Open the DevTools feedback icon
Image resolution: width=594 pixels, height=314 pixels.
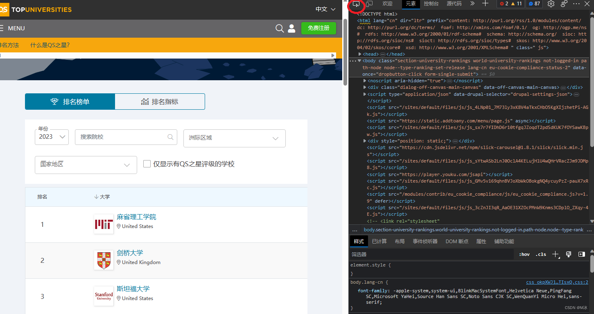pyautogui.click(x=564, y=4)
